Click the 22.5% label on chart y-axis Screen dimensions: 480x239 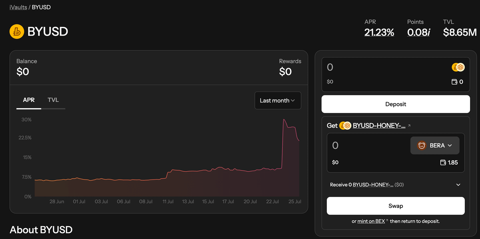(24, 137)
